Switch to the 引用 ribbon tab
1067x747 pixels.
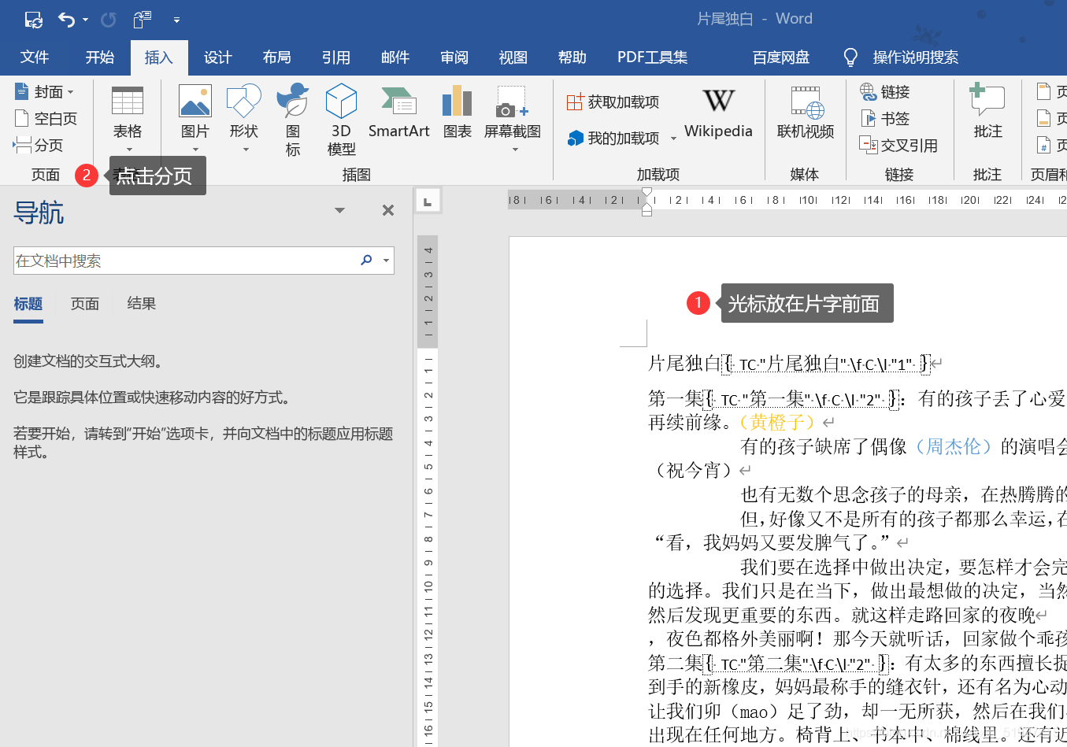[336, 57]
